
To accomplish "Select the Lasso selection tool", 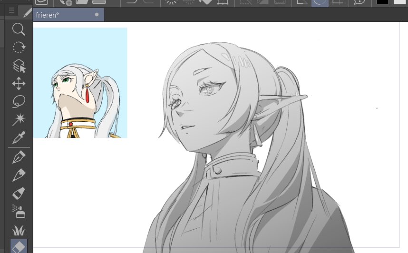I will click(19, 101).
